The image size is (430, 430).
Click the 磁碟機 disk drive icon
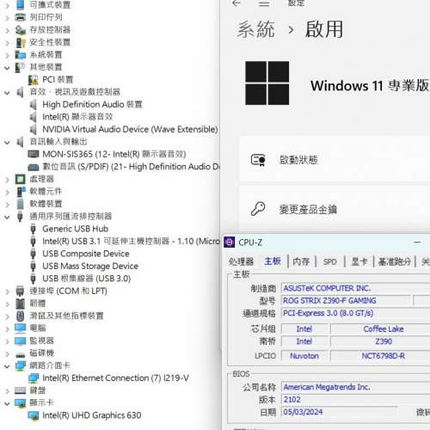(x=20, y=355)
